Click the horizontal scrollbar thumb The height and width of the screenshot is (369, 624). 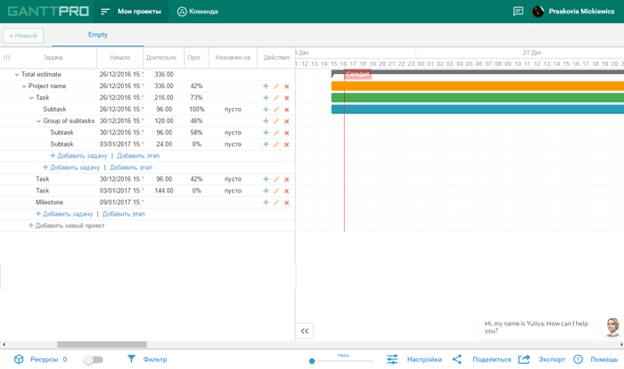tap(102, 344)
